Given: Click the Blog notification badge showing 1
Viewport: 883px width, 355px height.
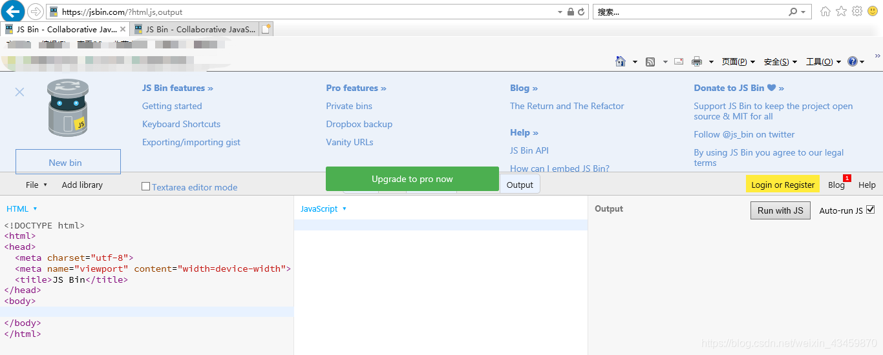Looking at the screenshot, I should 847,178.
